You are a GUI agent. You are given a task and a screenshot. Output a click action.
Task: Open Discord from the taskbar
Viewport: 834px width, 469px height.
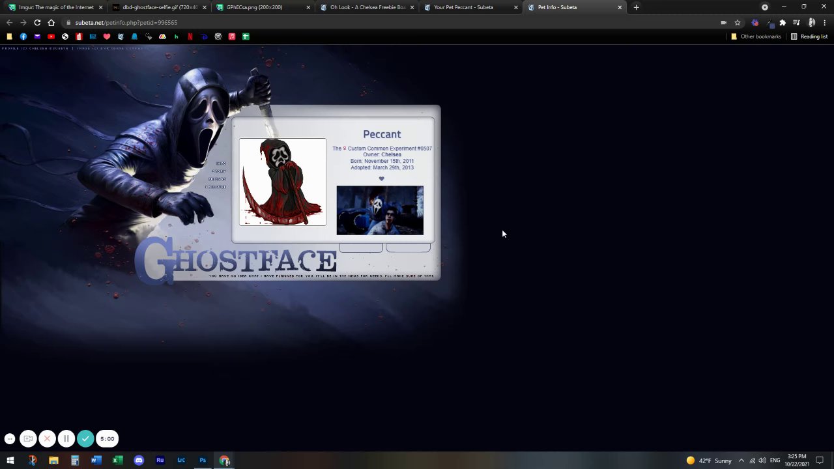click(x=139, y=461)
